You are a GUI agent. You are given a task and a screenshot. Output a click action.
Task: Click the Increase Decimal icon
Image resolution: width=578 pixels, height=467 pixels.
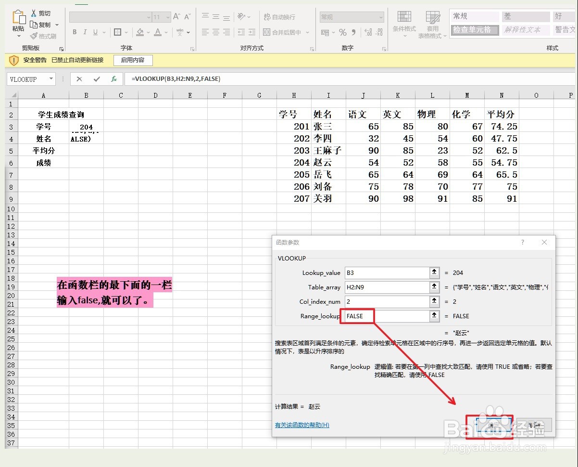click(x=368, y=32)
